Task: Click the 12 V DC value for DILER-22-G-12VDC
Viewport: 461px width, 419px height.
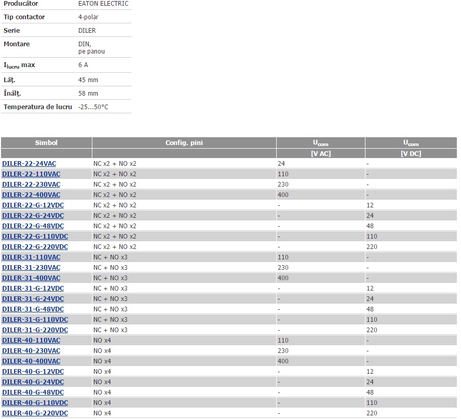Action: coord(370,205)
